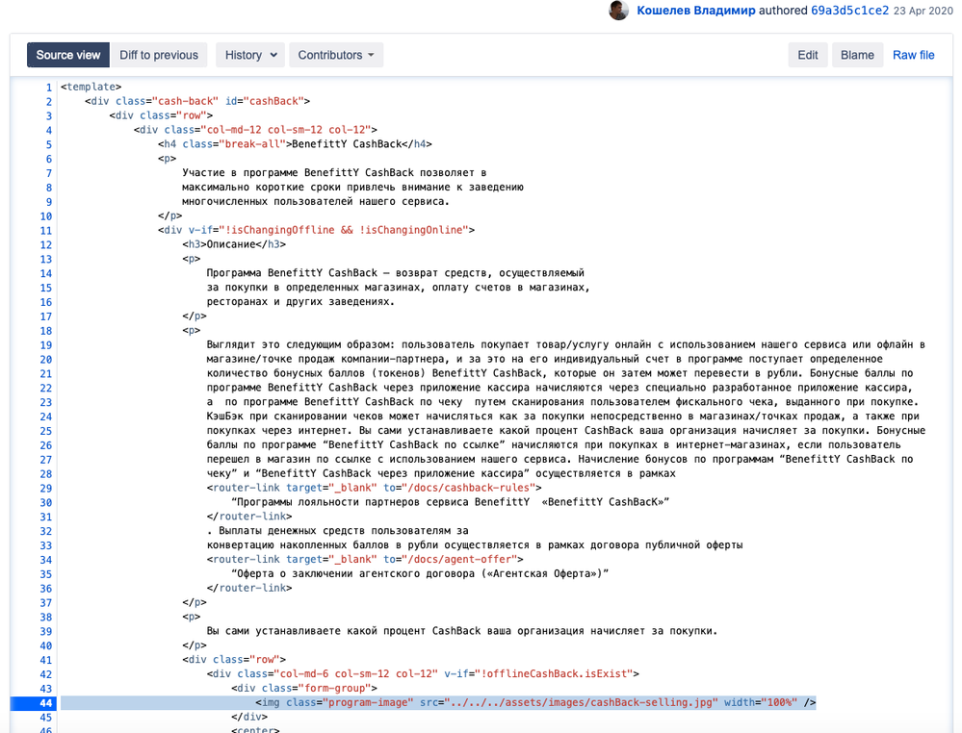Select highlighted line number 44
Viewport: 962px width, 733px height.
46,703
